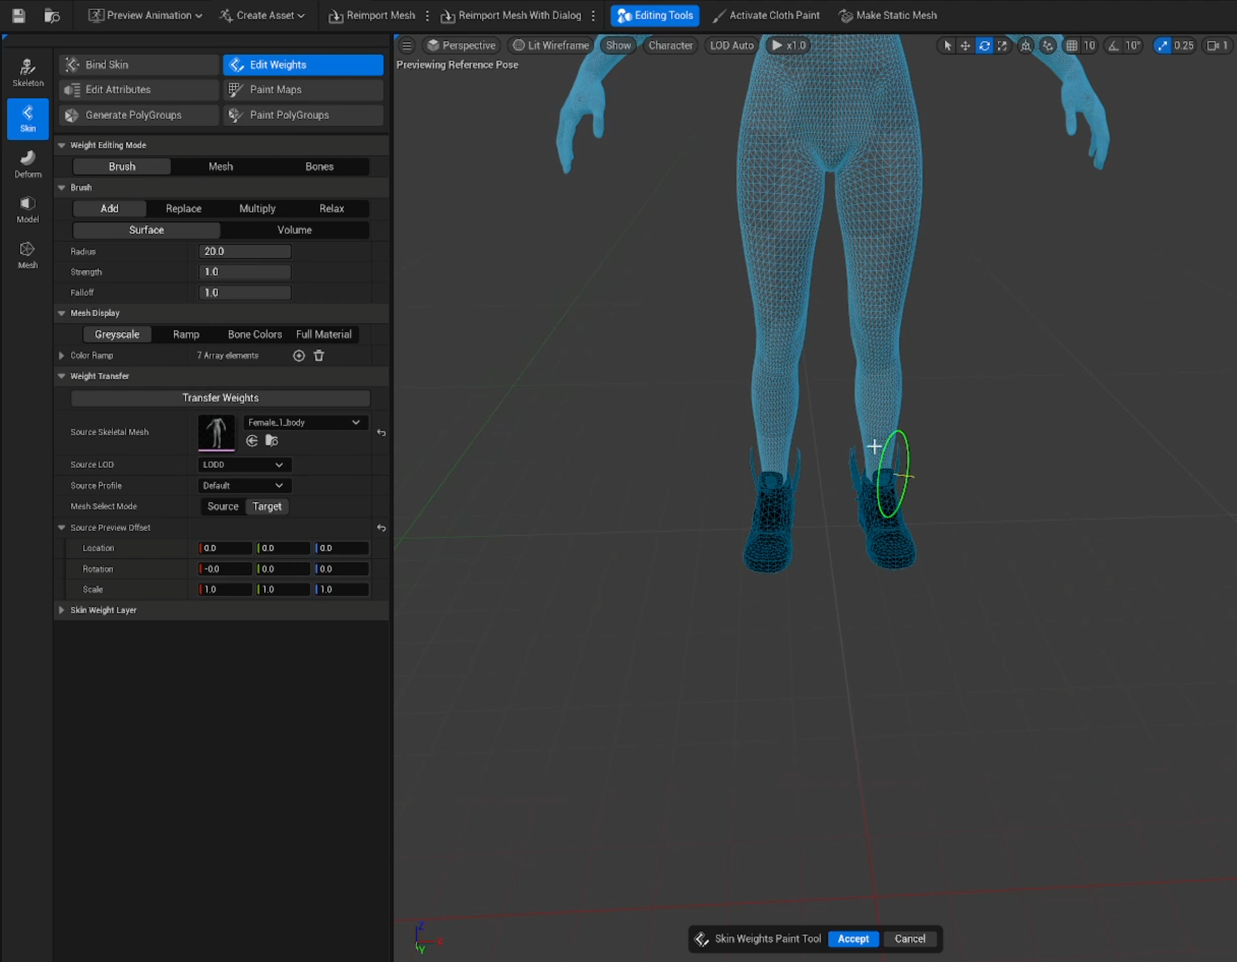Click the Reimport Mesh toolbar icon

(335, 15)
